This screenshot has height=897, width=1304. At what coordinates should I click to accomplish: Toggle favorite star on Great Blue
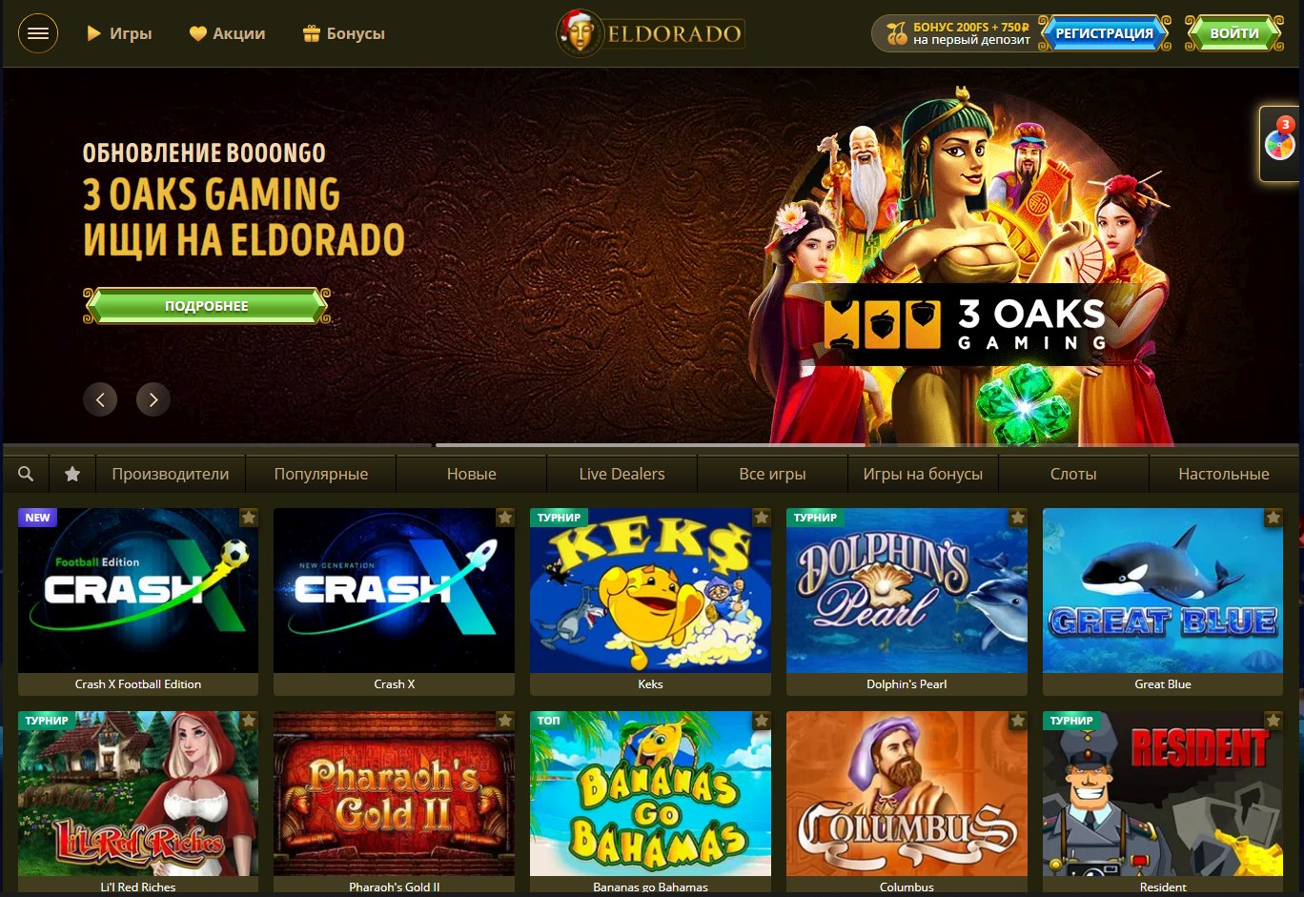pos(1273,518)
